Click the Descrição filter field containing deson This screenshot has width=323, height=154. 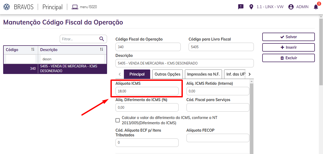pyautogui.click(x=72, y=59)
